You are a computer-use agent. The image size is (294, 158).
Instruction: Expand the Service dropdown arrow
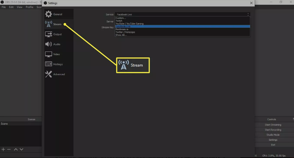click(x=248, y=15)
